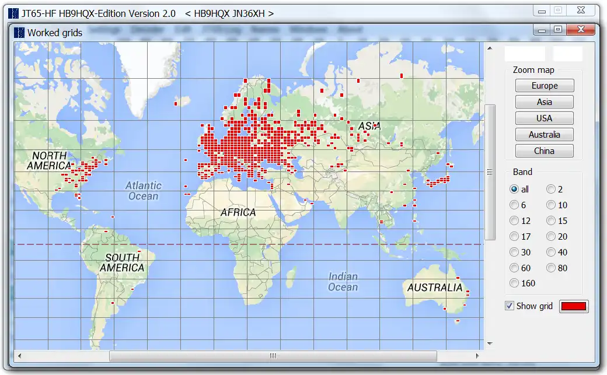The width and height of the screenshot is (607, 375).
Task: Close the JT65-HF main window
Action: coord(581,10)
